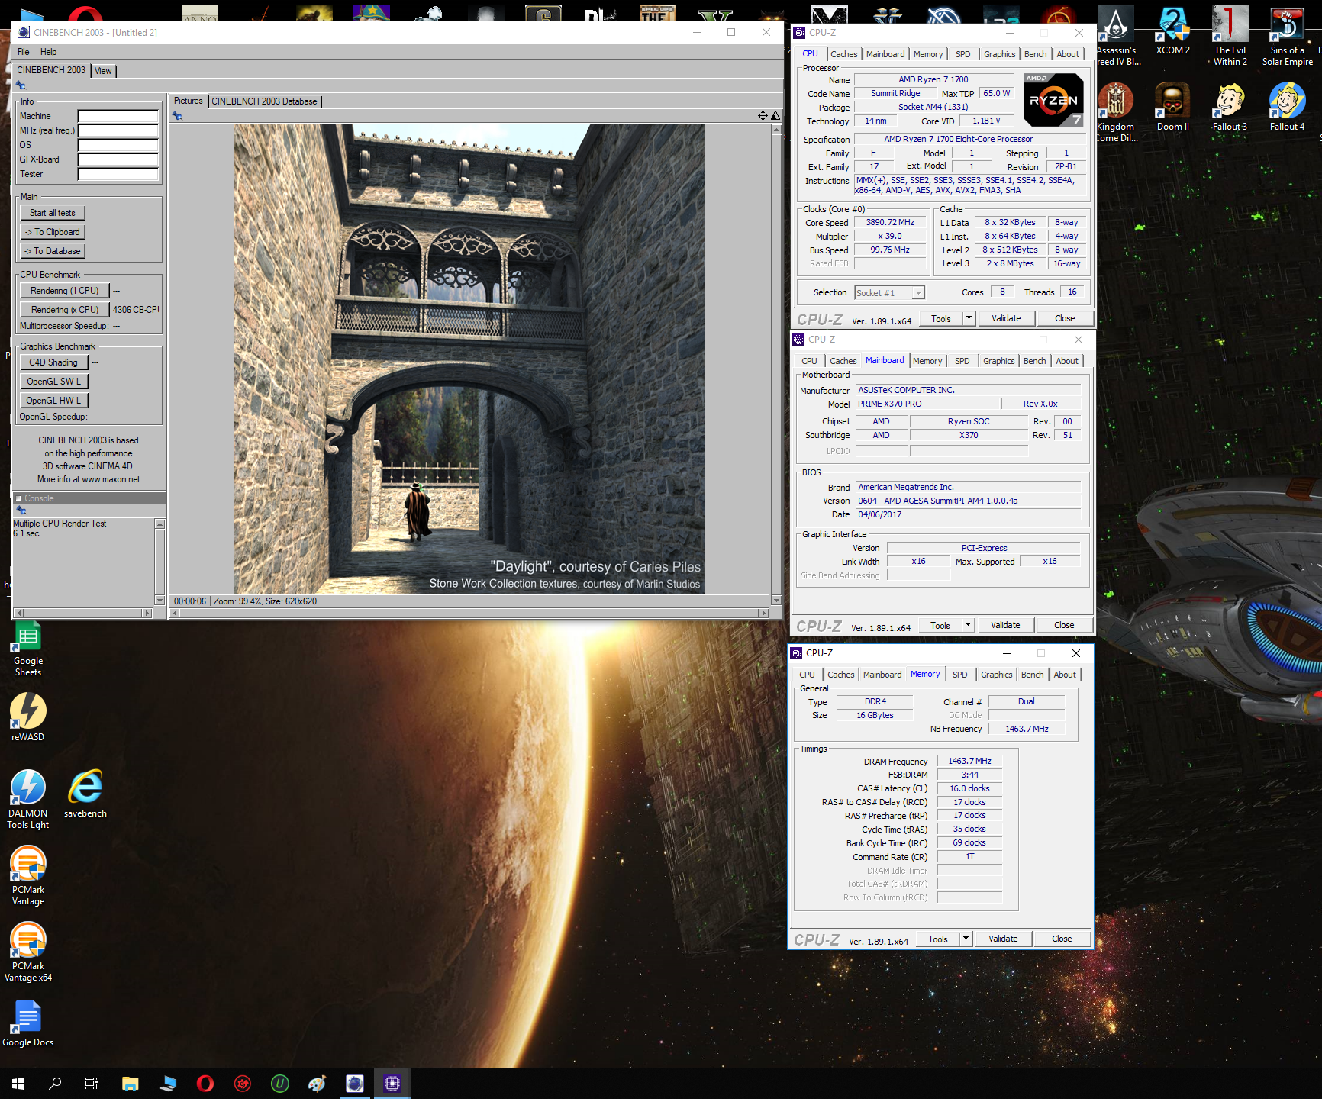Click Start all tests button
This screenshot has height=1105, width=1322.
click(53, 213)
